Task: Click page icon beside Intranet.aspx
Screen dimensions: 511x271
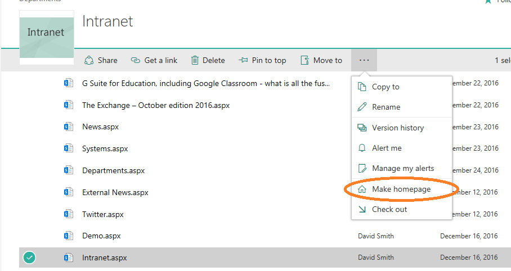Action: click(x=69, y=258)
